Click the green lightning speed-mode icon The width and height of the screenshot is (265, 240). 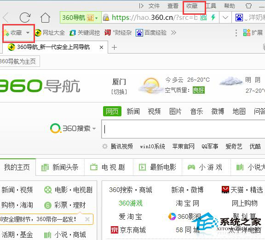(x=213, y=17)
